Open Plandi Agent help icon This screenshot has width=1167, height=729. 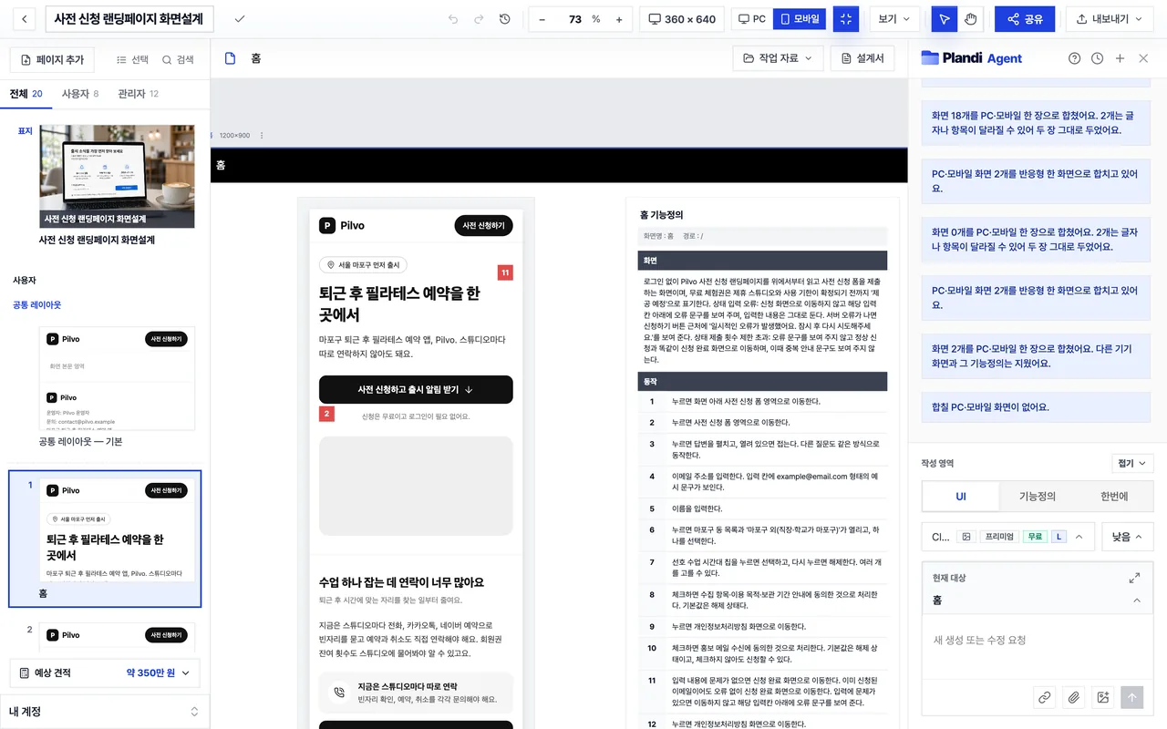pos(1074,58)
